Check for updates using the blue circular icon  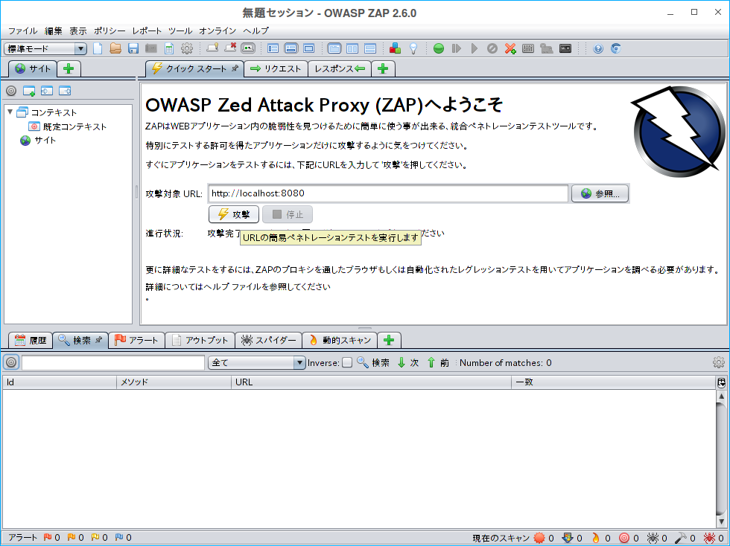(616, 48)
